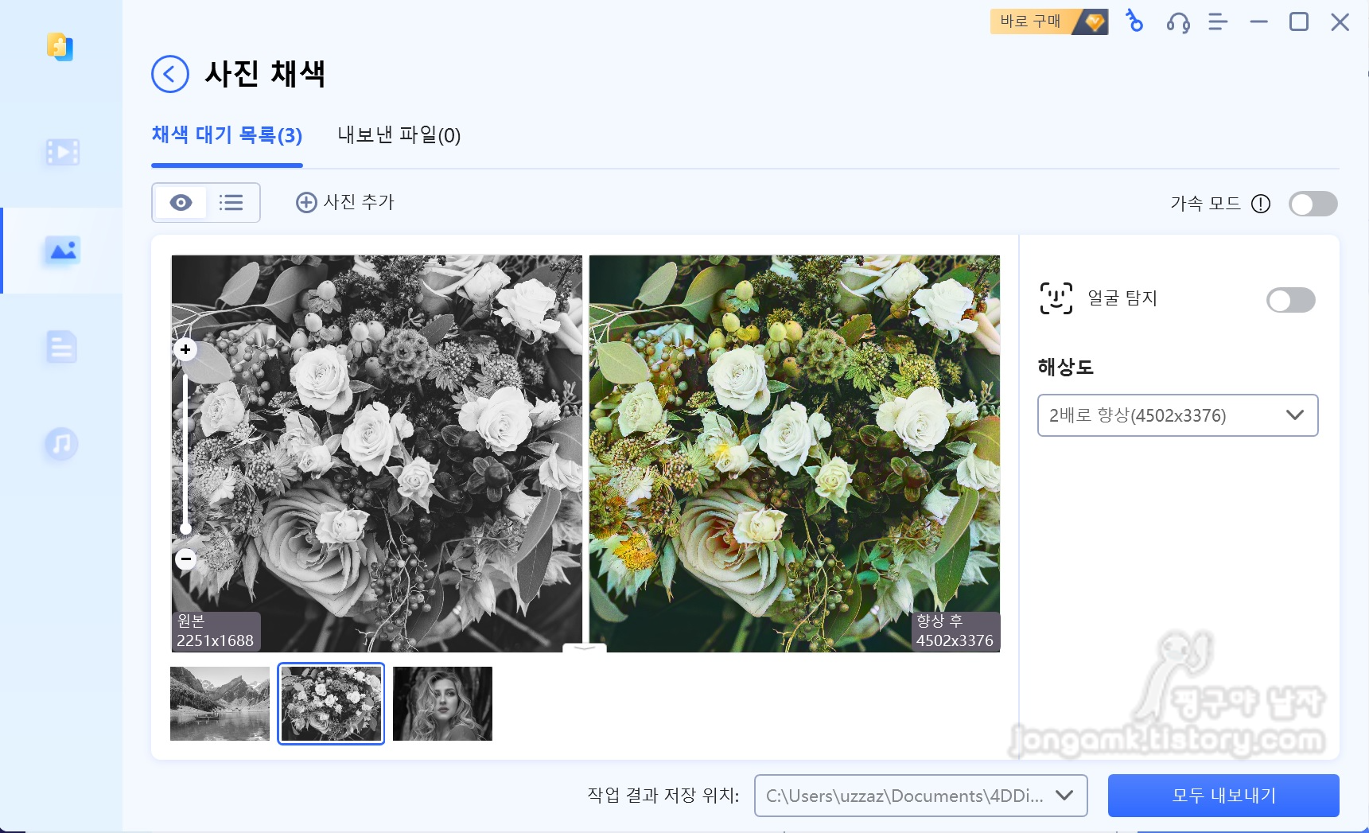1369x833 pixels.
Task: Switch to list view mode
Action: (x=231, y=203)
